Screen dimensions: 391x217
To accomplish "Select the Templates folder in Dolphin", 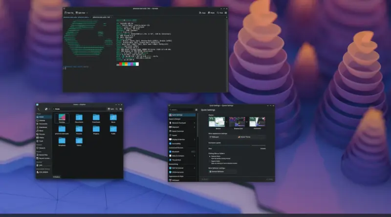I will (x=62, y=140).
